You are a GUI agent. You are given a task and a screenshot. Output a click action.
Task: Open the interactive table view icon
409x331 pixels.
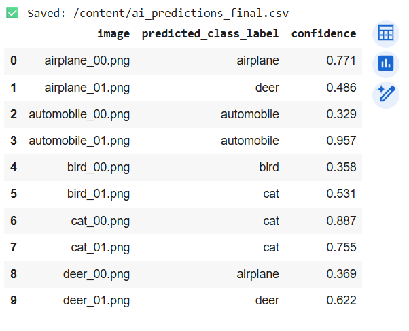click(386, 34)
